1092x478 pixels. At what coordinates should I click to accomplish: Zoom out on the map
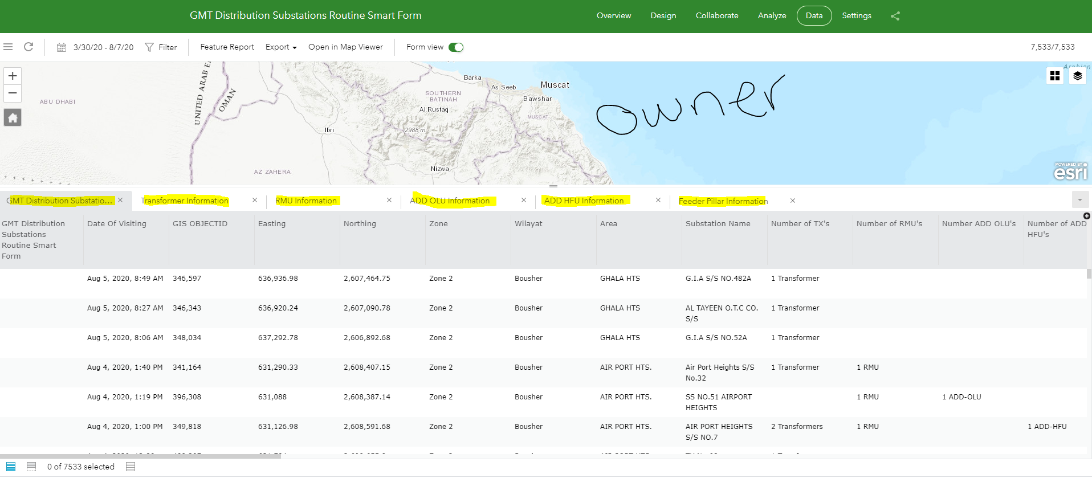coord(13,93)
